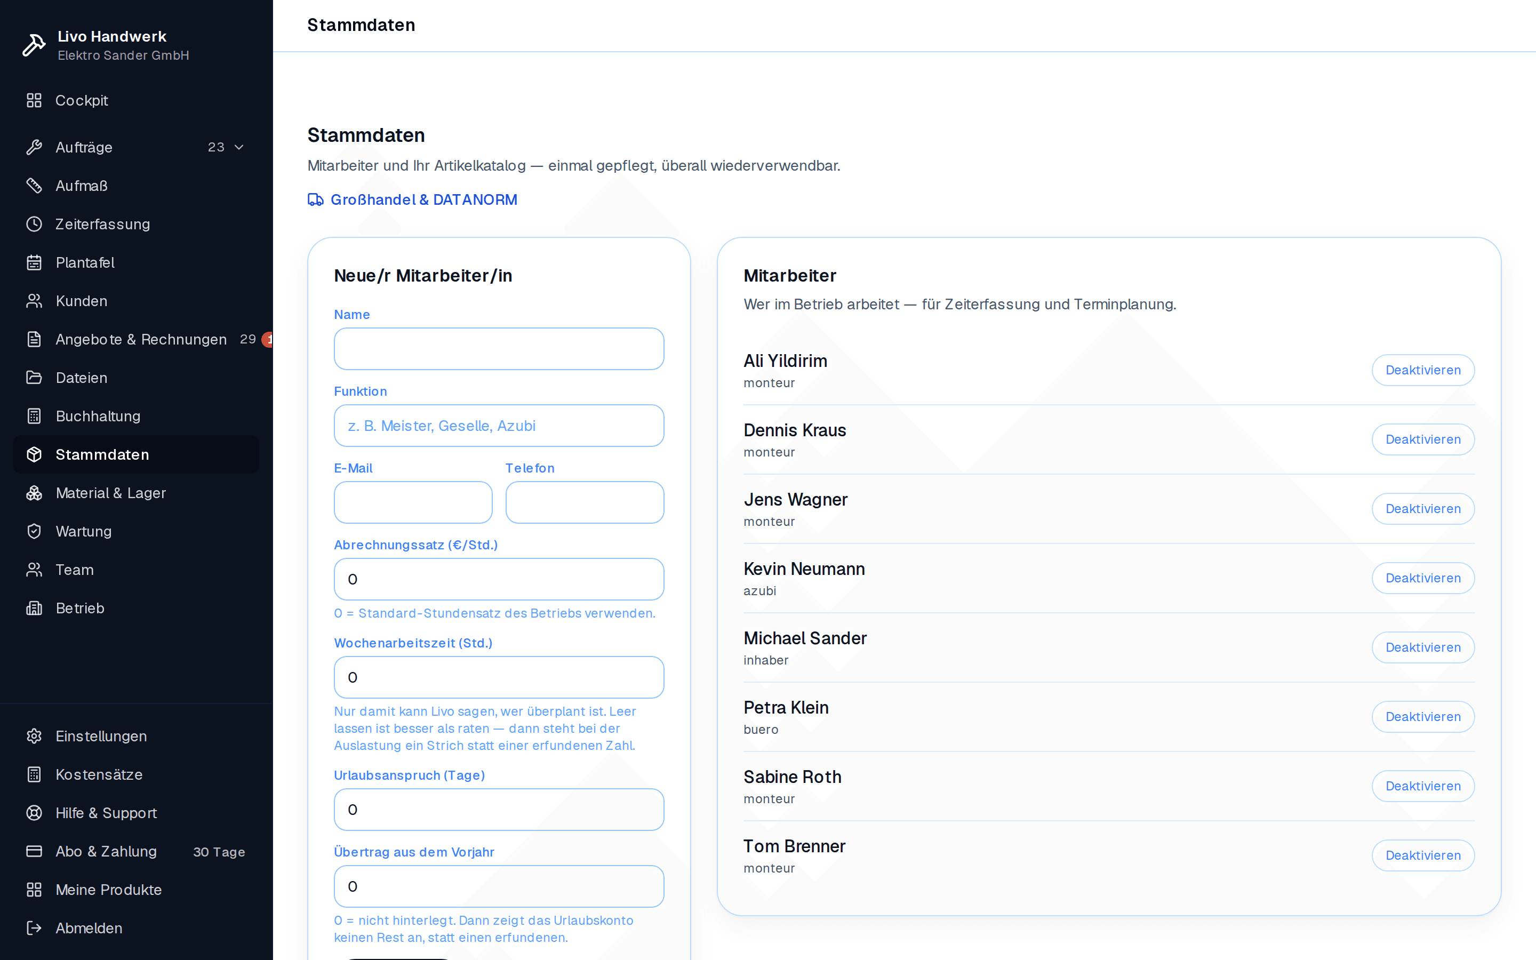Go to Meine Produkte

(136, 890)
